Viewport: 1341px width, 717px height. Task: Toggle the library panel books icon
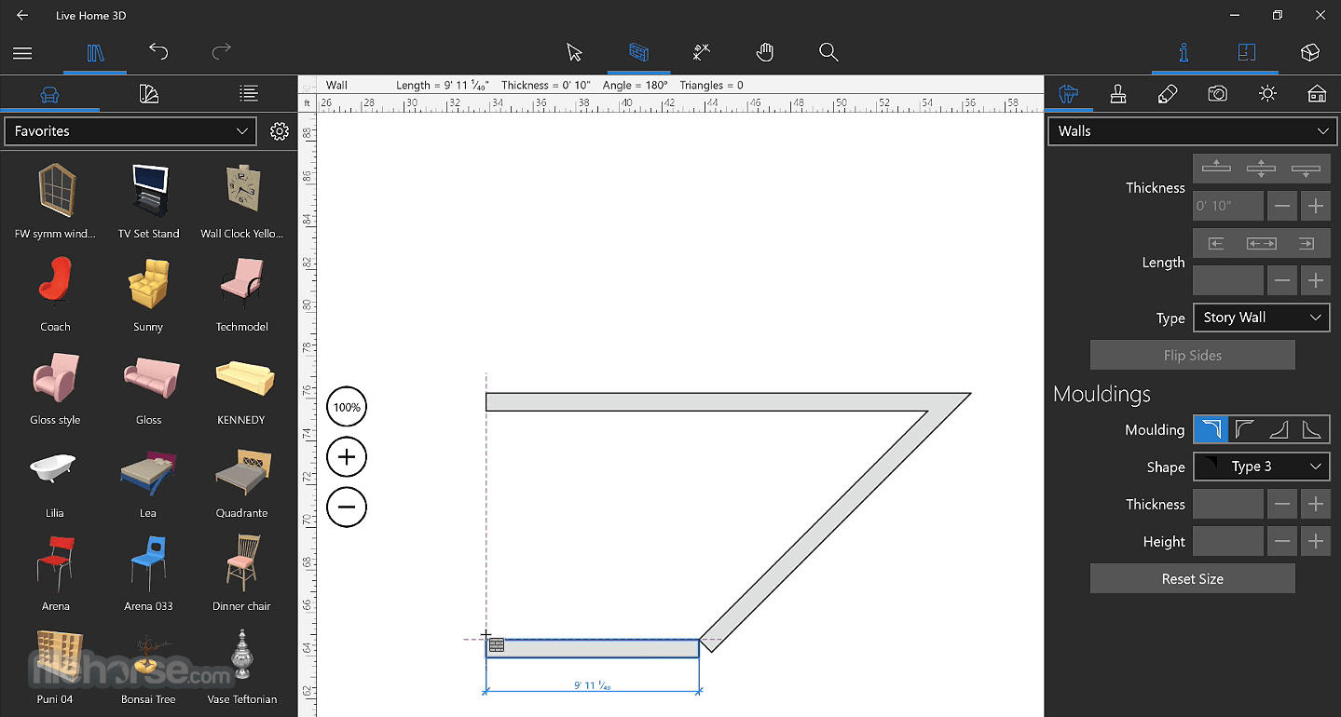[x=95, y=53]
